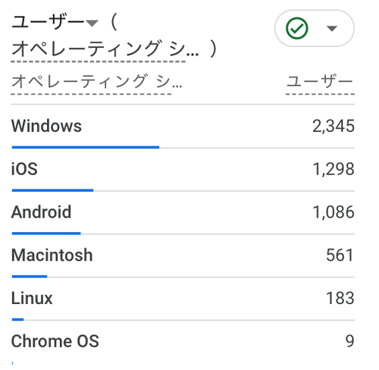Click the ユーザー column header
This screenshot has height=370, width=379.
tap(320, 81)
